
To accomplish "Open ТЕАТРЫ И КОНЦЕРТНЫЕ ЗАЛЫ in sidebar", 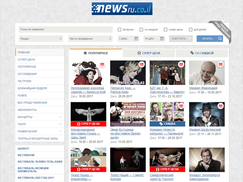I will (x=40, y=138).
